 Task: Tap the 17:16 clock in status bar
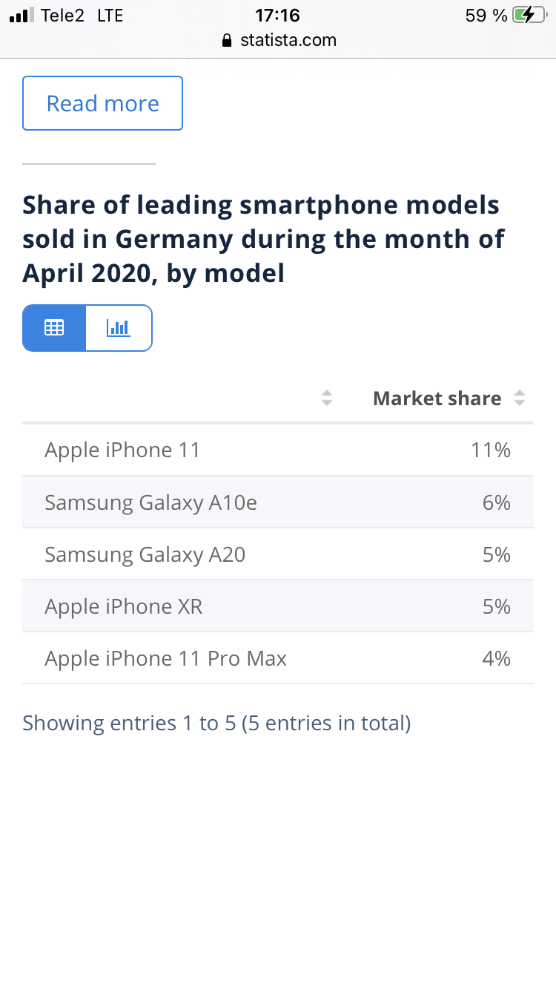click(x=277, y=16)
